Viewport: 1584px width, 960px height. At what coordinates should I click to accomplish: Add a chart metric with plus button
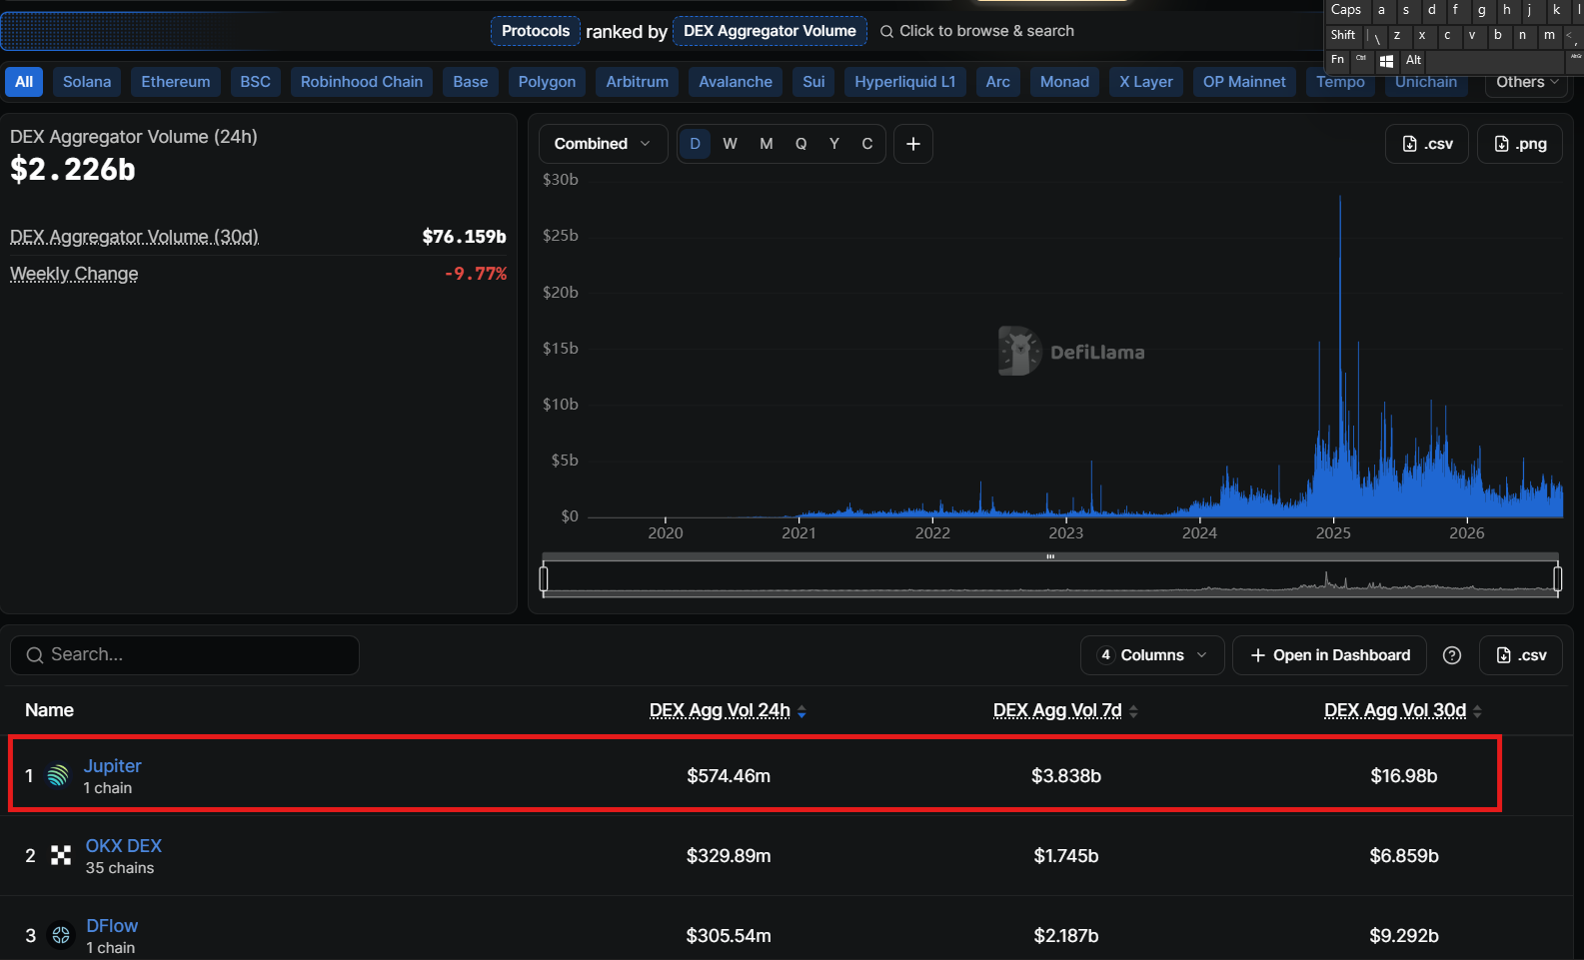912,144
